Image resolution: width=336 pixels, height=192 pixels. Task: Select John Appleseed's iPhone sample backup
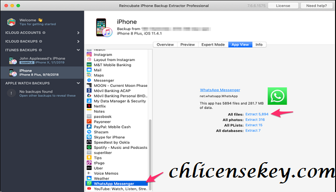(42, 60)
